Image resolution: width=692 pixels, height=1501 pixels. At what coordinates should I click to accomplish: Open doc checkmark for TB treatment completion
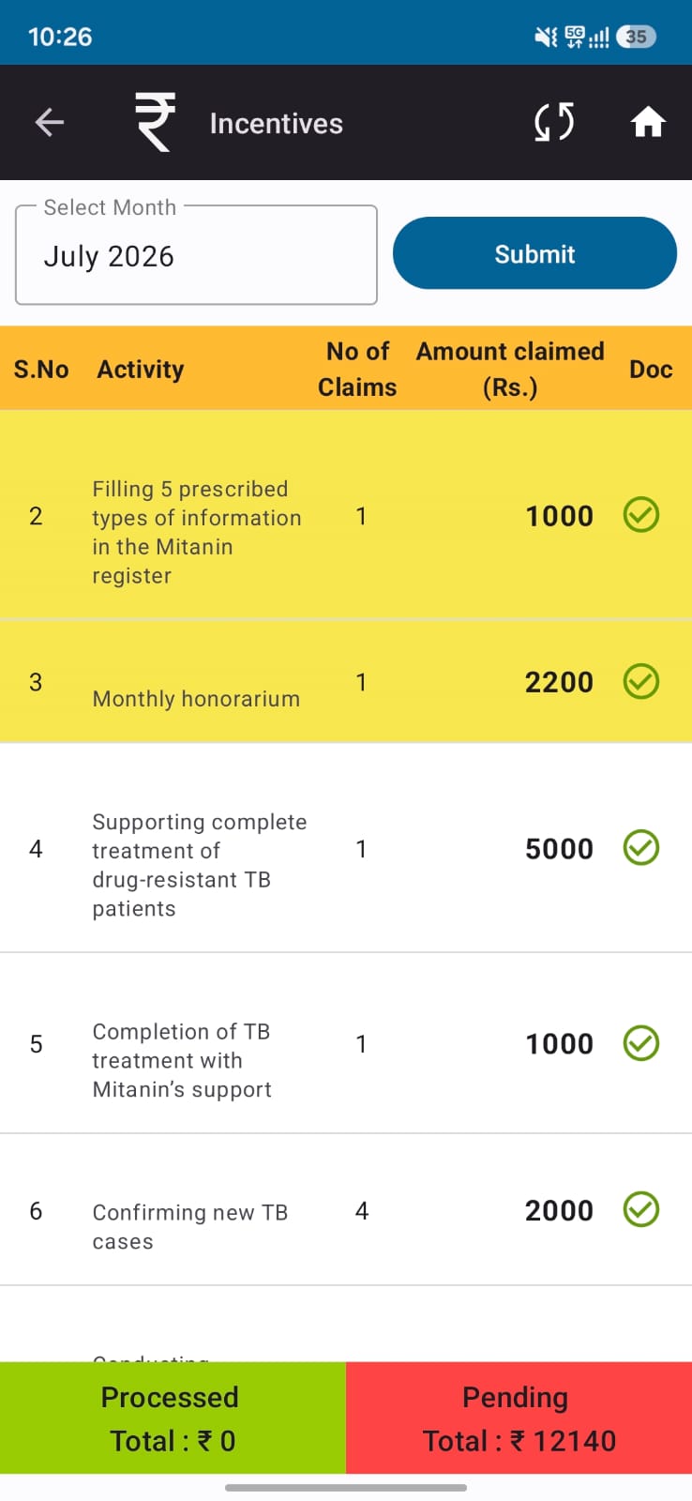(641, 1043)
